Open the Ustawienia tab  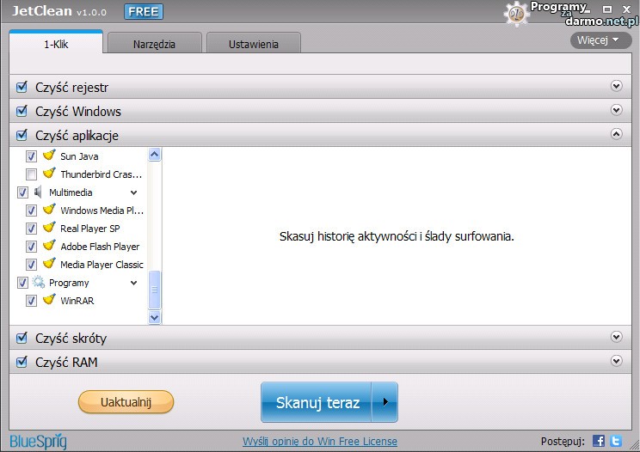[253, 44]
